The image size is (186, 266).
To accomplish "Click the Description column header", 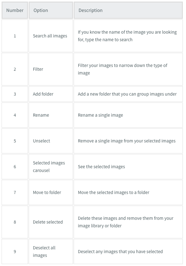I will [128, 10].
